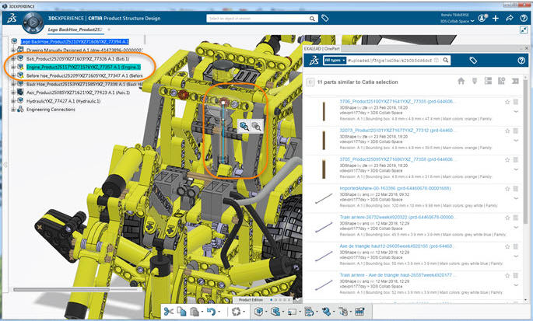The height and width of the screenshot is (321, 533).
Task: Click the OnePart filter icon
Action: tap(475, 81)
